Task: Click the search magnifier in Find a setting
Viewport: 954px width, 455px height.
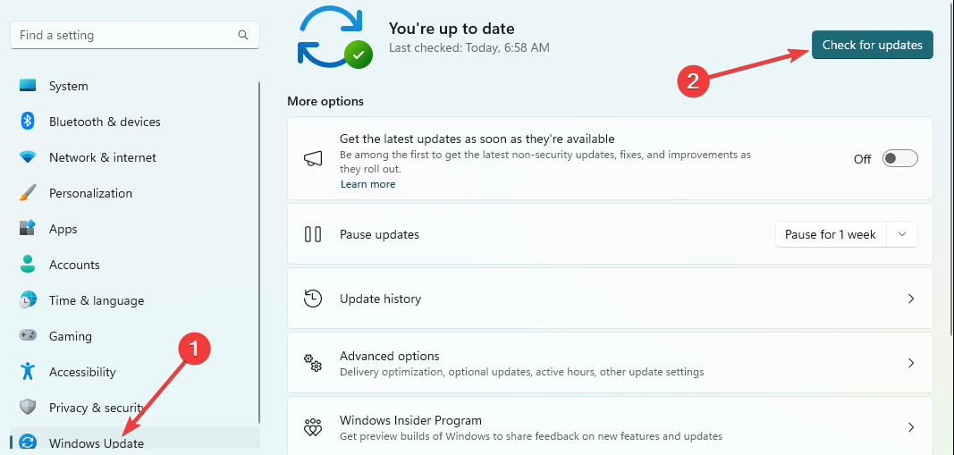Action: point(243,35)
